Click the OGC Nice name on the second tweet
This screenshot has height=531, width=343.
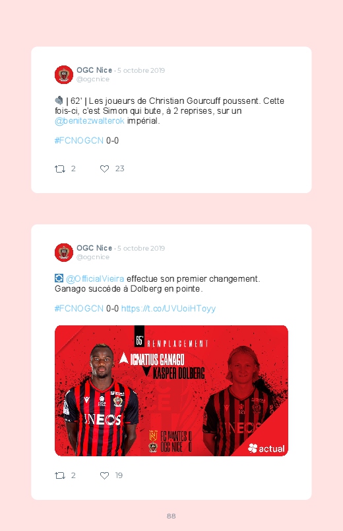(94, 248)
